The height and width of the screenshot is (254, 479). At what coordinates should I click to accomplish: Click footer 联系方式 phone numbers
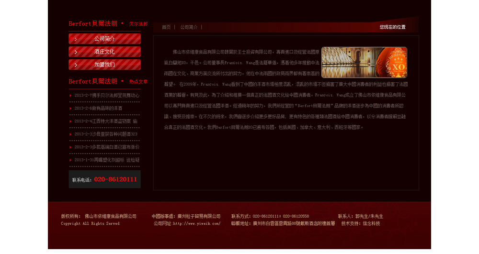[x=270, y=216]
